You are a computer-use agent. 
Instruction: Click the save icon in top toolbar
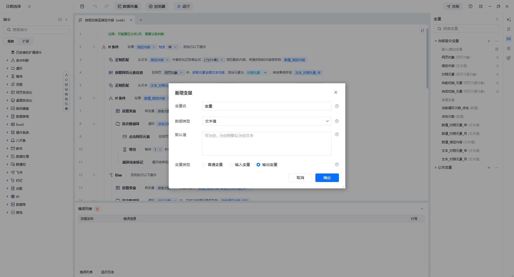(x=82, y=6)
